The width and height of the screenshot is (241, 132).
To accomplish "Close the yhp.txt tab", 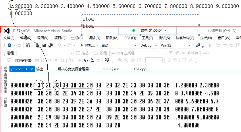I will [31, 69].
